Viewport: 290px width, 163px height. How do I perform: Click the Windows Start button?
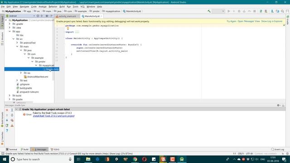click(x=5, y=159)
